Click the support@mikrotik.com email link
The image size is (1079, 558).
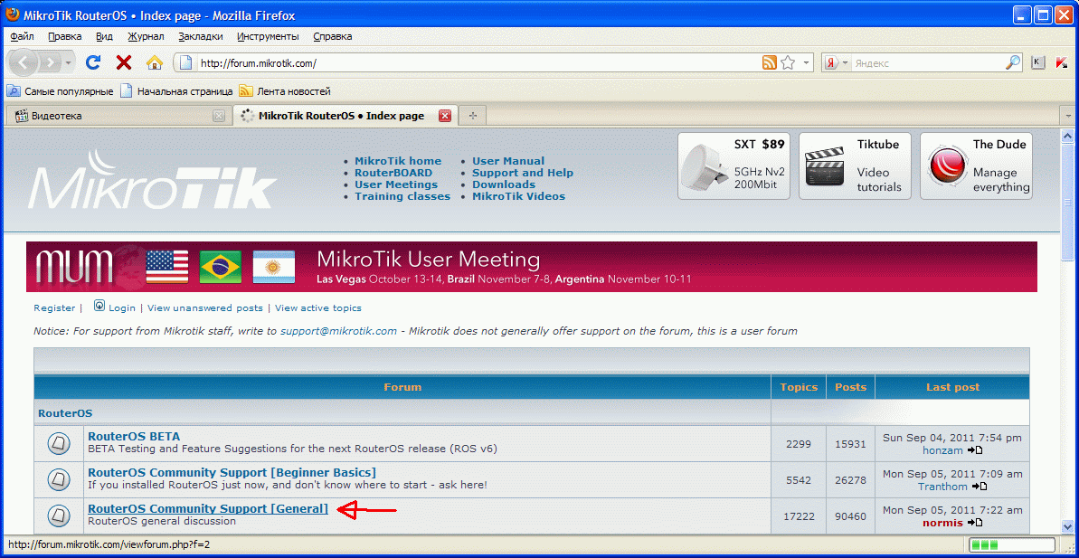click(x=338, y=331)
